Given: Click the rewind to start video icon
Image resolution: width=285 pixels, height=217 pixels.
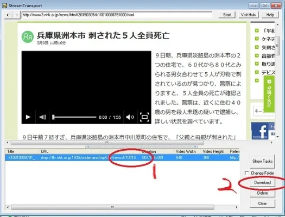Looking at the screenshot, I should click(x=42, y=117).
